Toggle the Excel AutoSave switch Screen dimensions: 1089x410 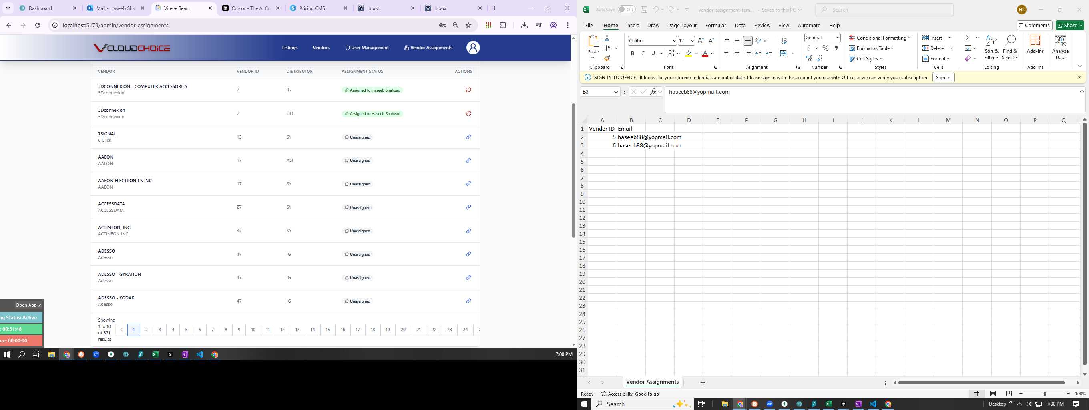(x=626, y=10)
